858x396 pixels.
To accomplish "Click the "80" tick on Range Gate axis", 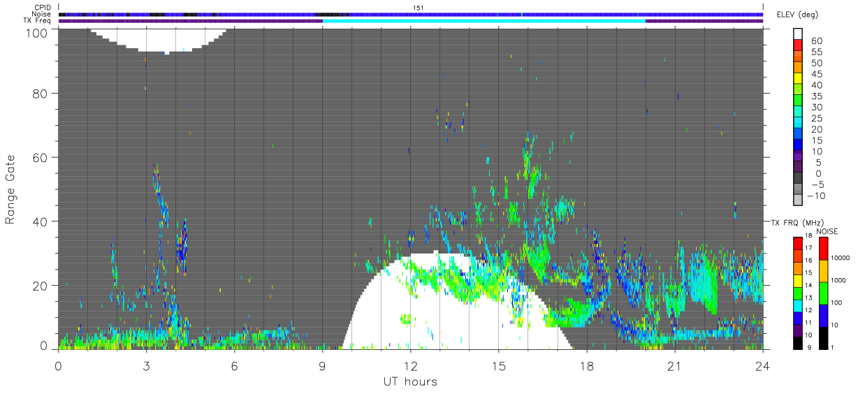I will point(41,93).
